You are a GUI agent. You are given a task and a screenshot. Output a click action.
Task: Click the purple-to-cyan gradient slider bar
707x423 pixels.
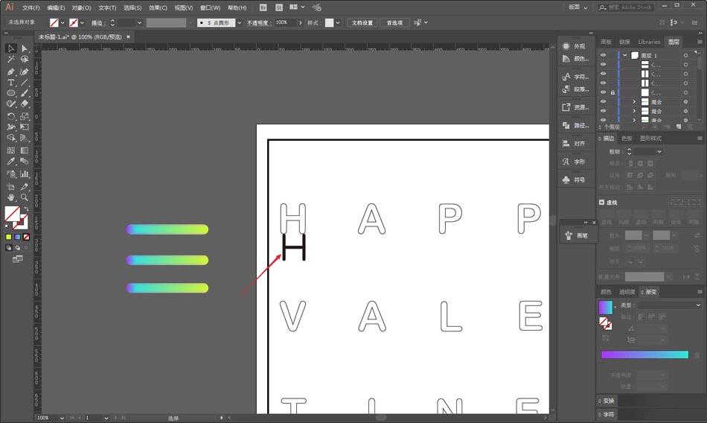[644, 354]
